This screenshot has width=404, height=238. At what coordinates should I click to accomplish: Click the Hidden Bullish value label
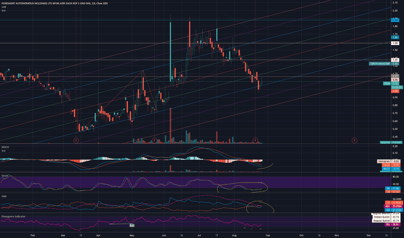(386, 217)
